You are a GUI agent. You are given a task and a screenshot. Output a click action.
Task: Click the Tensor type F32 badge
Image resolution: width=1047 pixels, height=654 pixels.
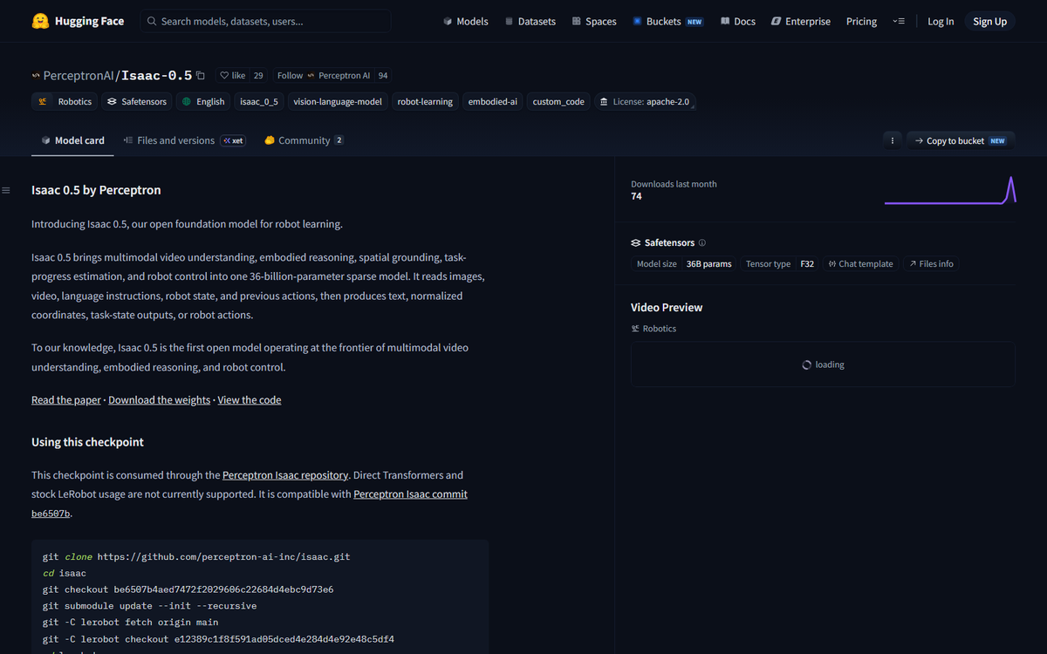point(780,263)
